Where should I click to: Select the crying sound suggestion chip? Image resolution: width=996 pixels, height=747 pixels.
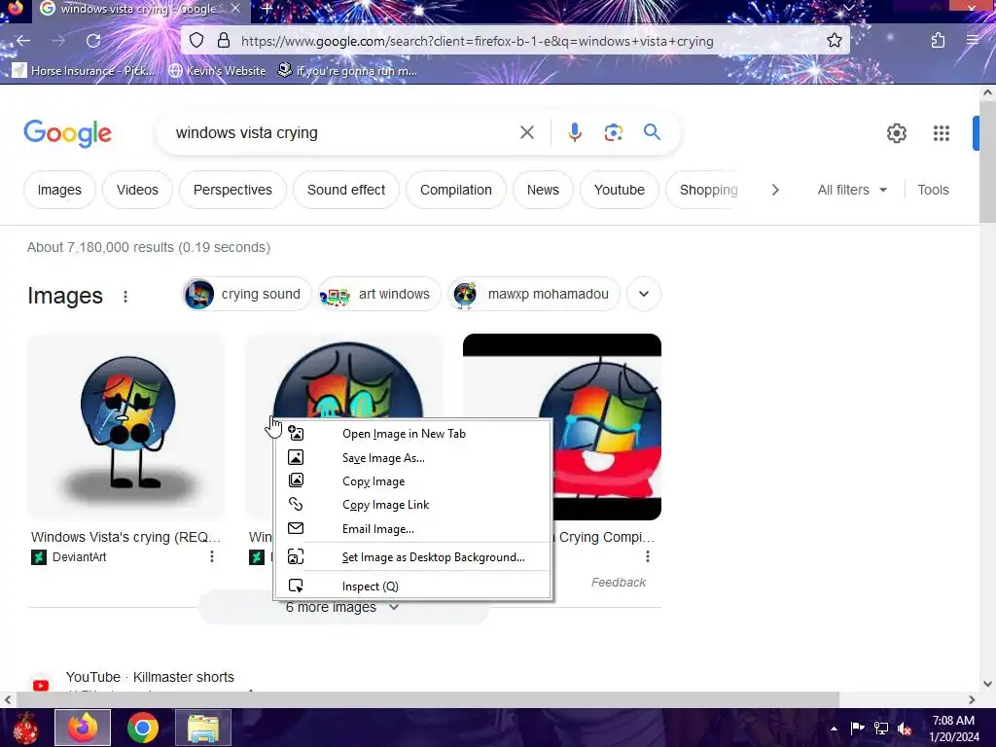click(x=246, y=294)
